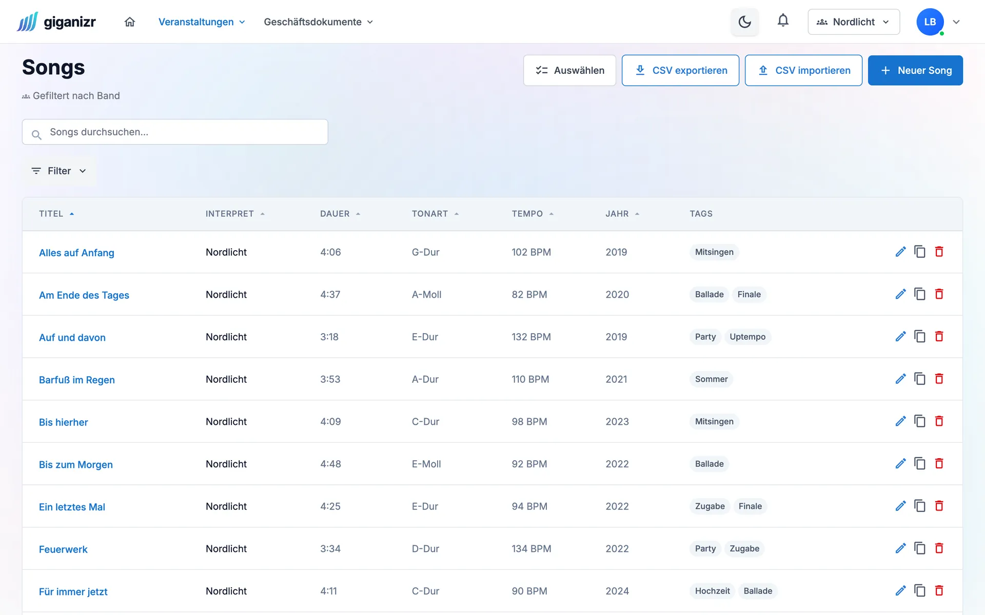Image resolution: width=985 pixels, height=615 pixels.
Task: Duplicate the song Bis hierher
Action: click(920, 421)
